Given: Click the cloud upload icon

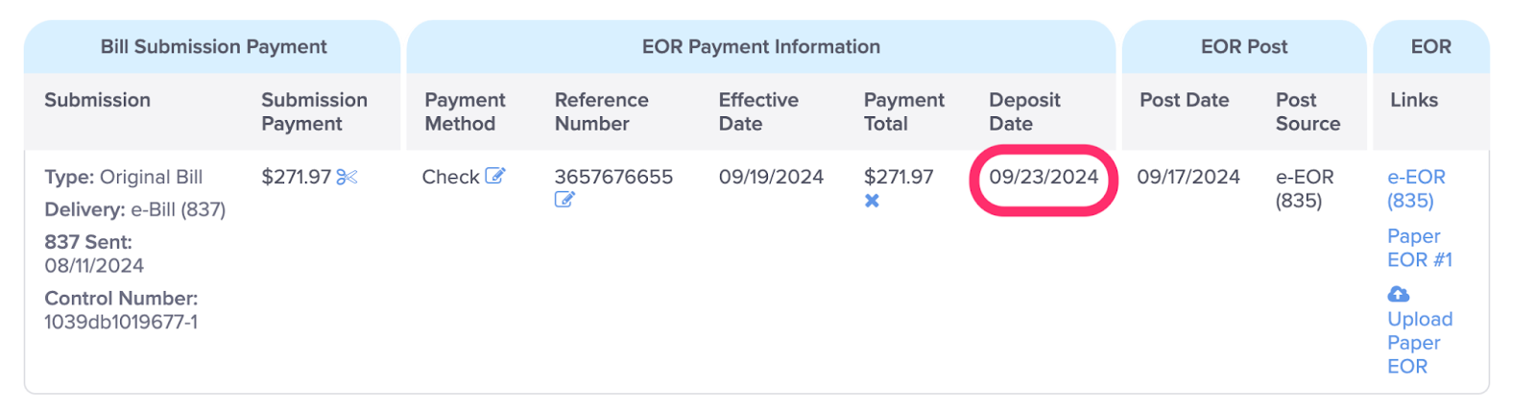Looking at the screenshot, I should (1399, 294).
